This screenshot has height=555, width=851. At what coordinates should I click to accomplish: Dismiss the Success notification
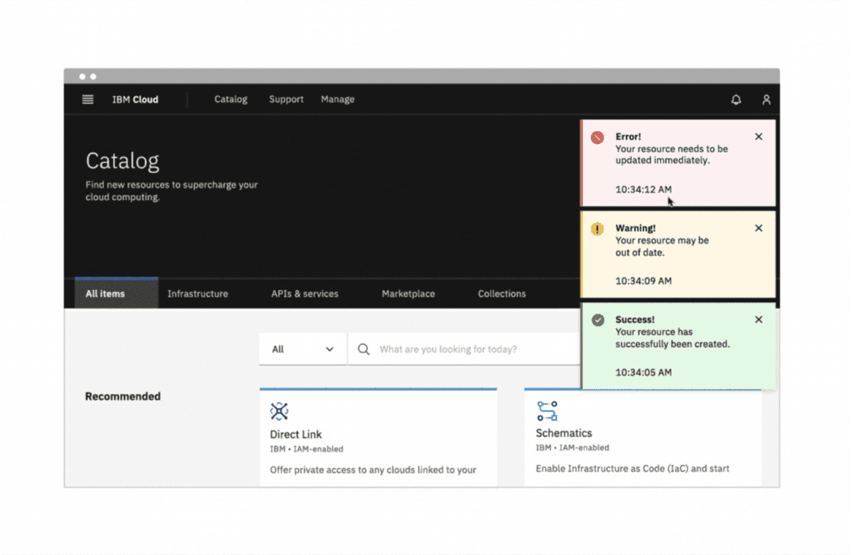[x=759, y=320]
